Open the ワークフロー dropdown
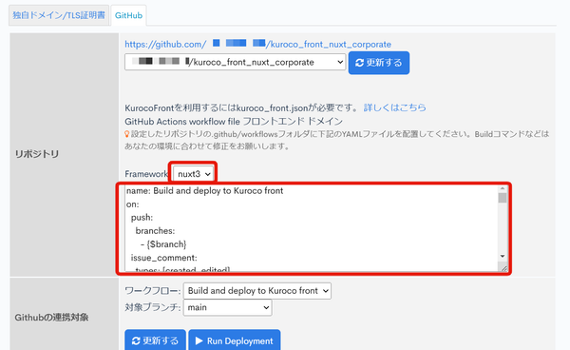This screenshot has height=350, width=570. tap(257, 291)
